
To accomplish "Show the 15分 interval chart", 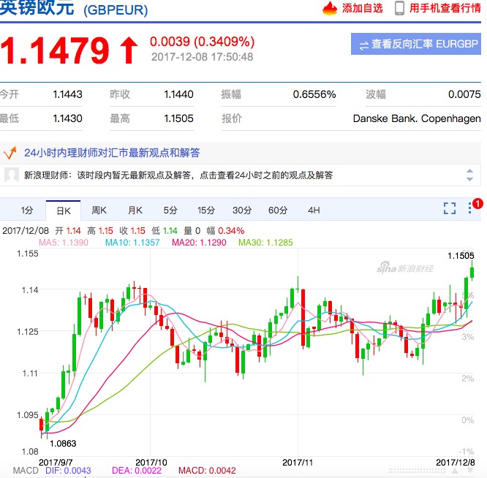I will coord(206,210).
